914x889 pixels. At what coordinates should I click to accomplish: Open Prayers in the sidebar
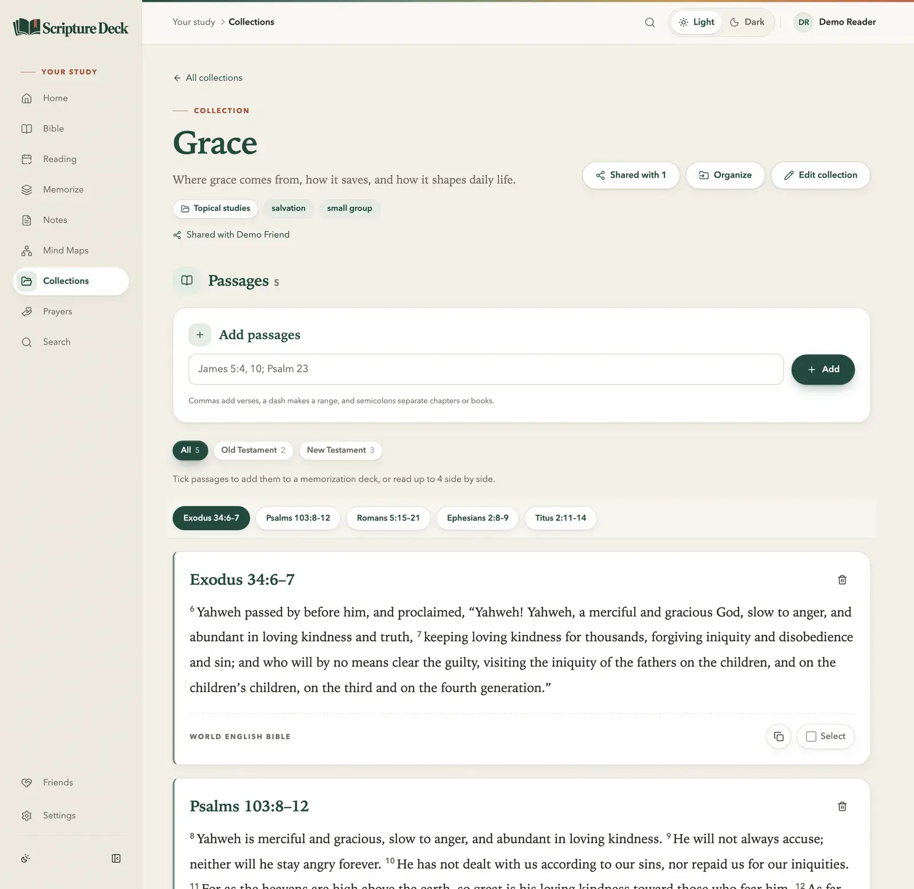[x=71, y=311]
